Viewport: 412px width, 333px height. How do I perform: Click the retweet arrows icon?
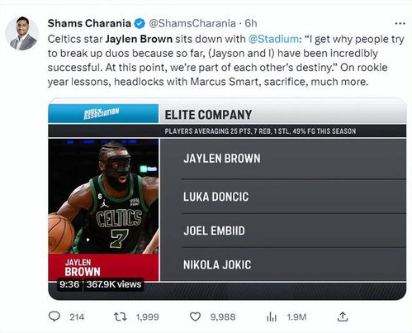(x=121, y=316)
